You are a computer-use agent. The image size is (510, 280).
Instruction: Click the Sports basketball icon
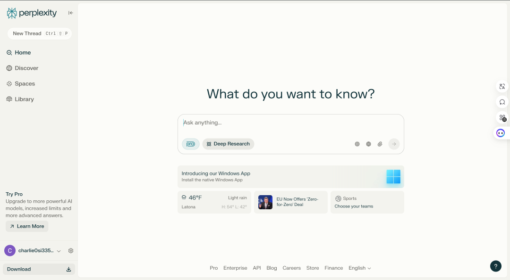click(338, 198)
